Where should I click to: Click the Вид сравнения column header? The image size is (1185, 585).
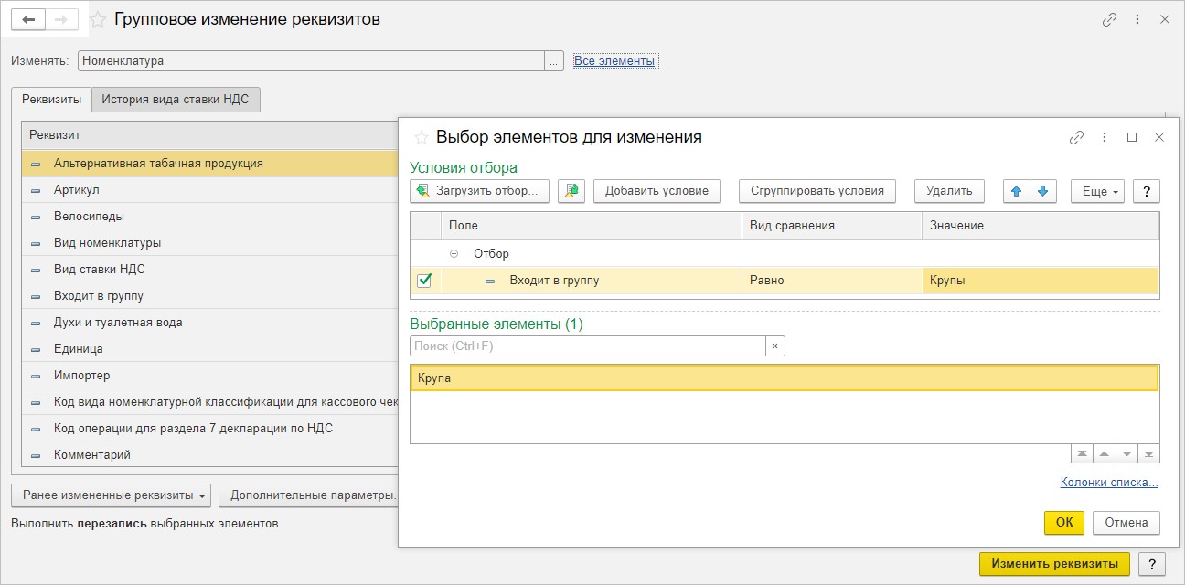click(x=832, y=226)
